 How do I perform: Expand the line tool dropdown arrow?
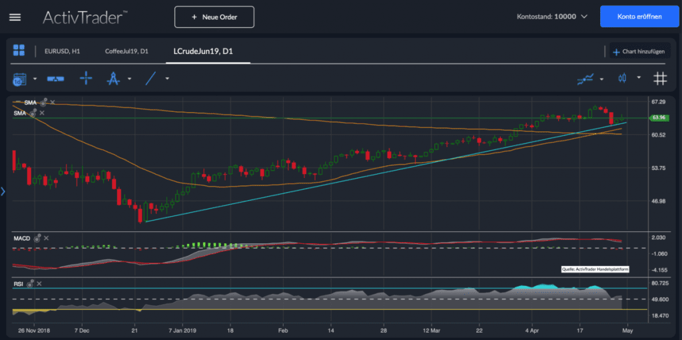coord(167,79)
